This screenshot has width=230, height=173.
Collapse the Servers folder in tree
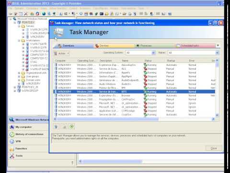coord(19,26)
